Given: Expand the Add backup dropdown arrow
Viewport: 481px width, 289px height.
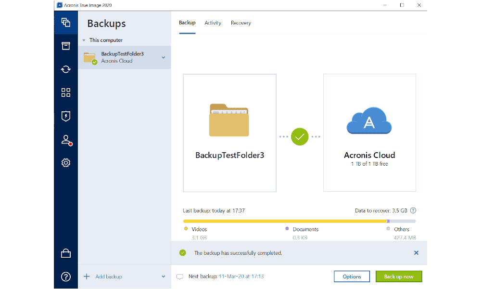Looking at the screenshot, I should [164, 276].
